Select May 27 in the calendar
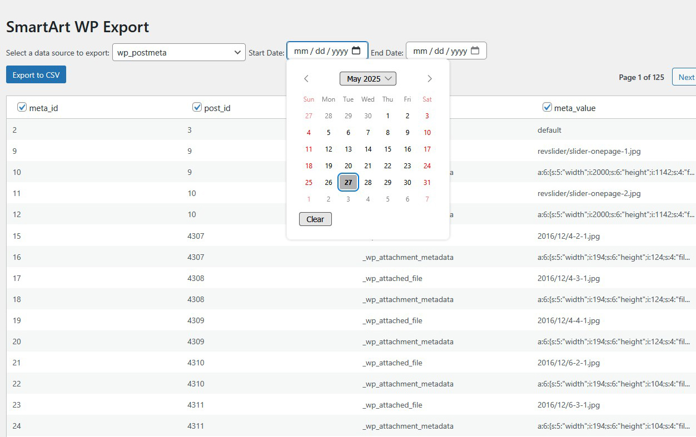This screenshot has height=437, width=696. [x=348, y=182]
